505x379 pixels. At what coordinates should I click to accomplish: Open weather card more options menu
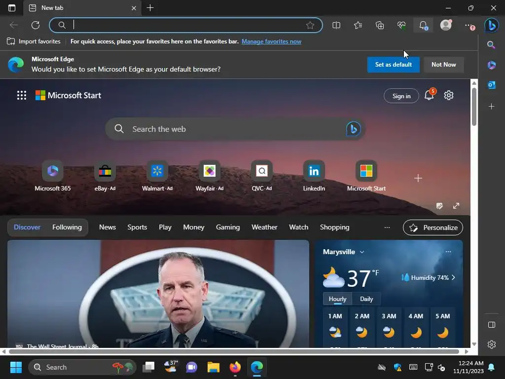(x=448, y=252)
